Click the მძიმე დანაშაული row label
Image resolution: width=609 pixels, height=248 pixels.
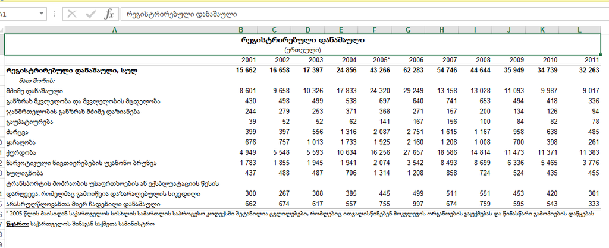[34, 91]
